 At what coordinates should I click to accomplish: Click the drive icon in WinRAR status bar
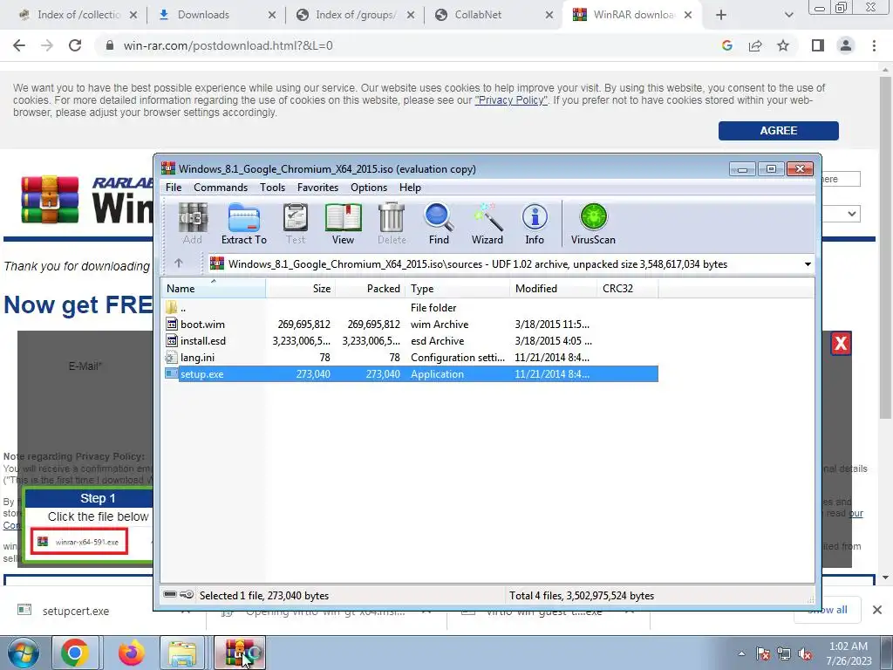coord(170,595)
